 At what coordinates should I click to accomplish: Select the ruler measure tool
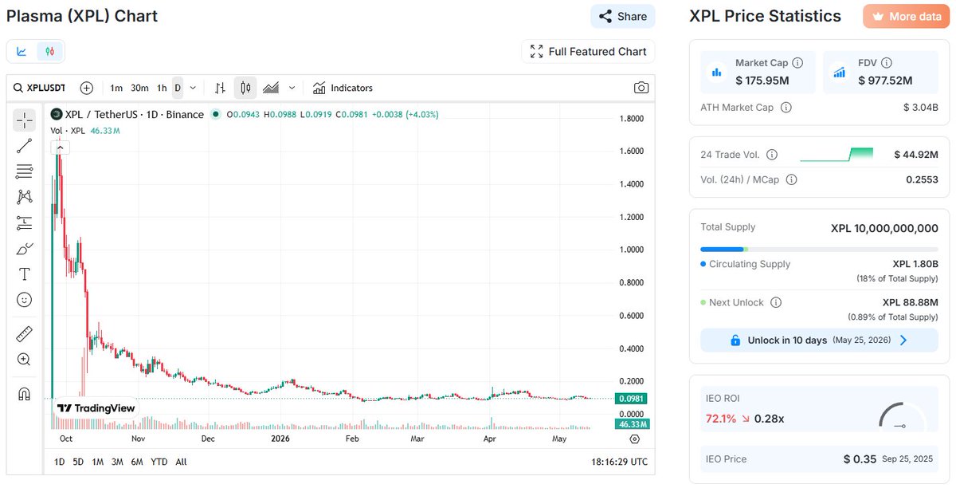click(24, 334)
